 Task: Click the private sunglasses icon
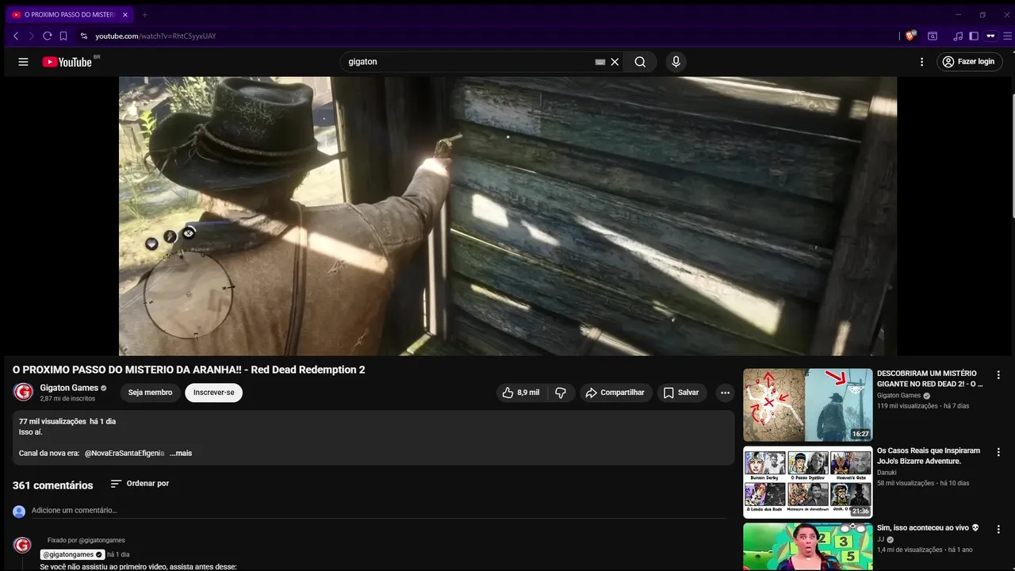click(x=990, y=36)
